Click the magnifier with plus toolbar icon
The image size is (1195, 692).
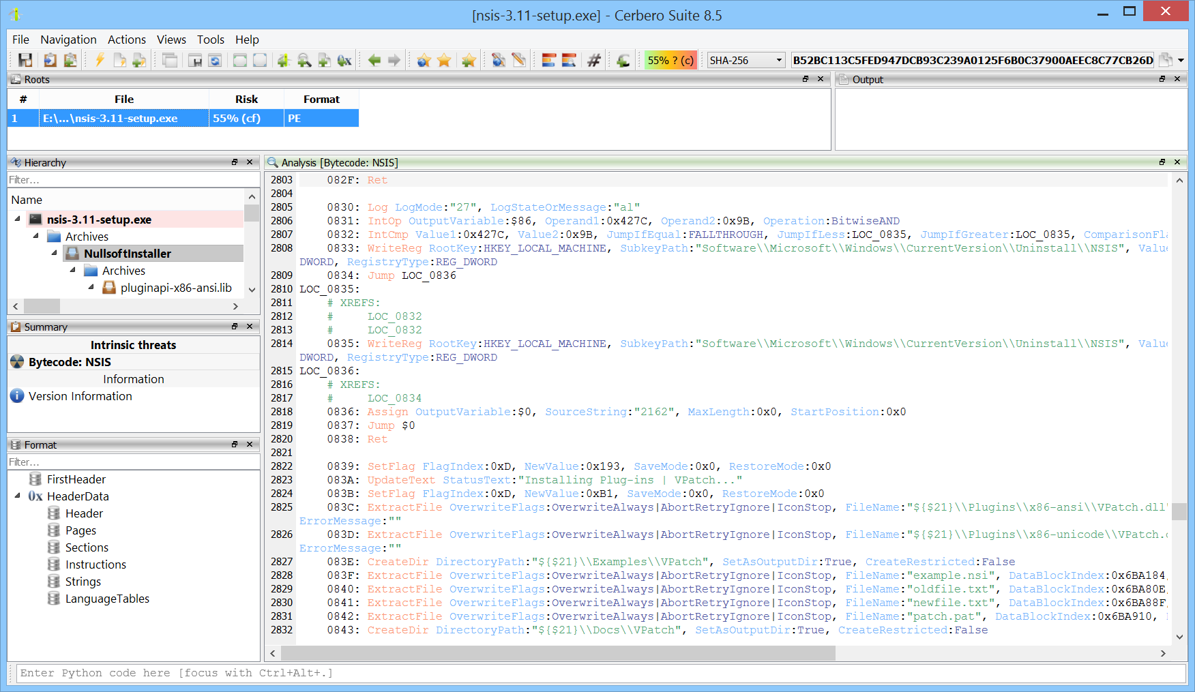coord(304,61)
